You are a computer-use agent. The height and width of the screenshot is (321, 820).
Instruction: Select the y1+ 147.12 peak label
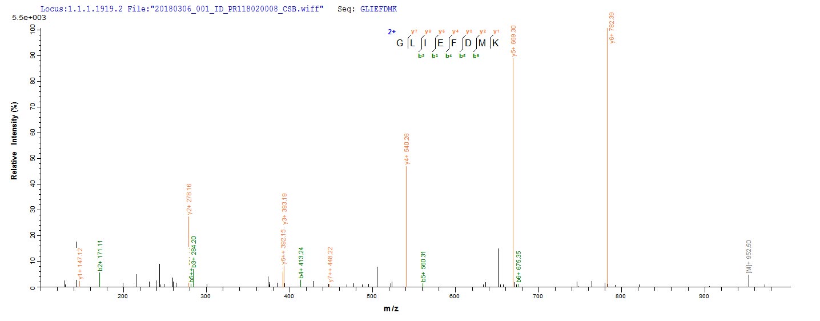point(81,263)
